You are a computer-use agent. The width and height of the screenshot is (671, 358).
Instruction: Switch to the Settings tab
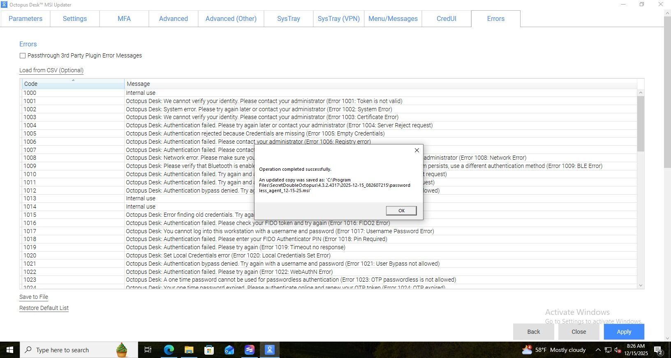pos(75,19)
